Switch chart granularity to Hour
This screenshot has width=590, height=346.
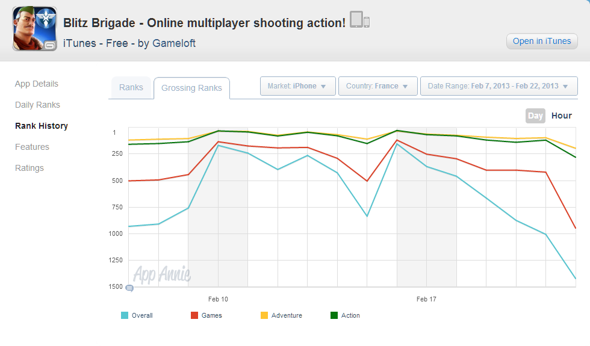(561, 116)
